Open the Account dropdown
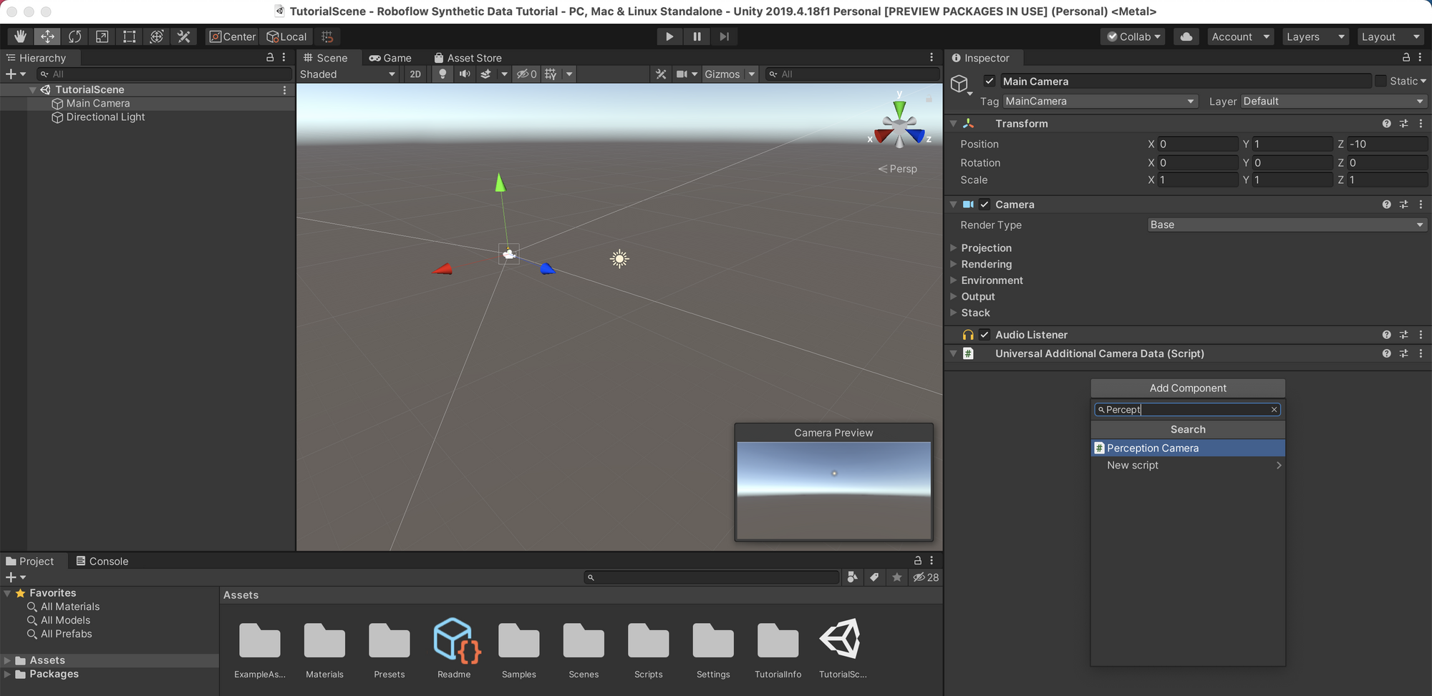Screen dimensions: 1432x696 pos(1241,36)
